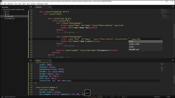Click the Ваше имя label text on line 30
The height and width of the screenshot is (98, 175).
(84, 28)
